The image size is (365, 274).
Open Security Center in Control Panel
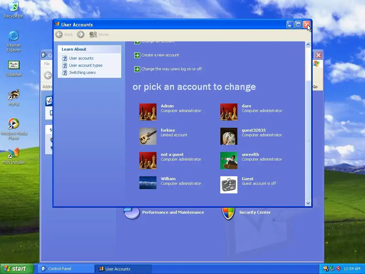click(x=255, y=212)
